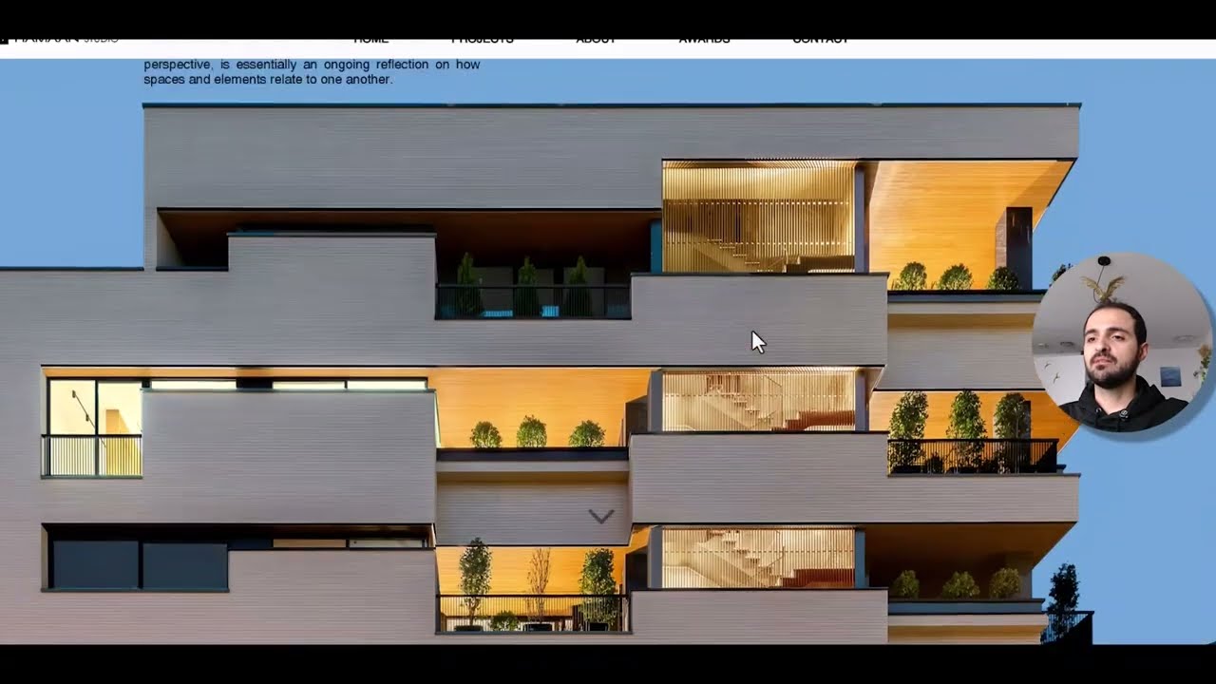This screenshot has width=1216, height=684.
Task: Click the down chevron scroll arrow
Action: pos(600,516)
